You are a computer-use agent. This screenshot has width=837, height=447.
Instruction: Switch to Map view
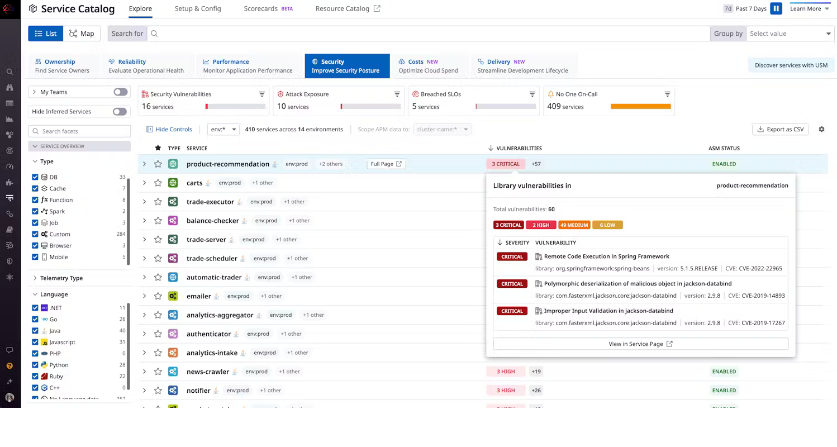pyautogui.click(x=82, y=34)
